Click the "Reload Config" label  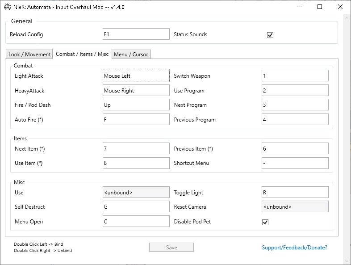(26, 34)
